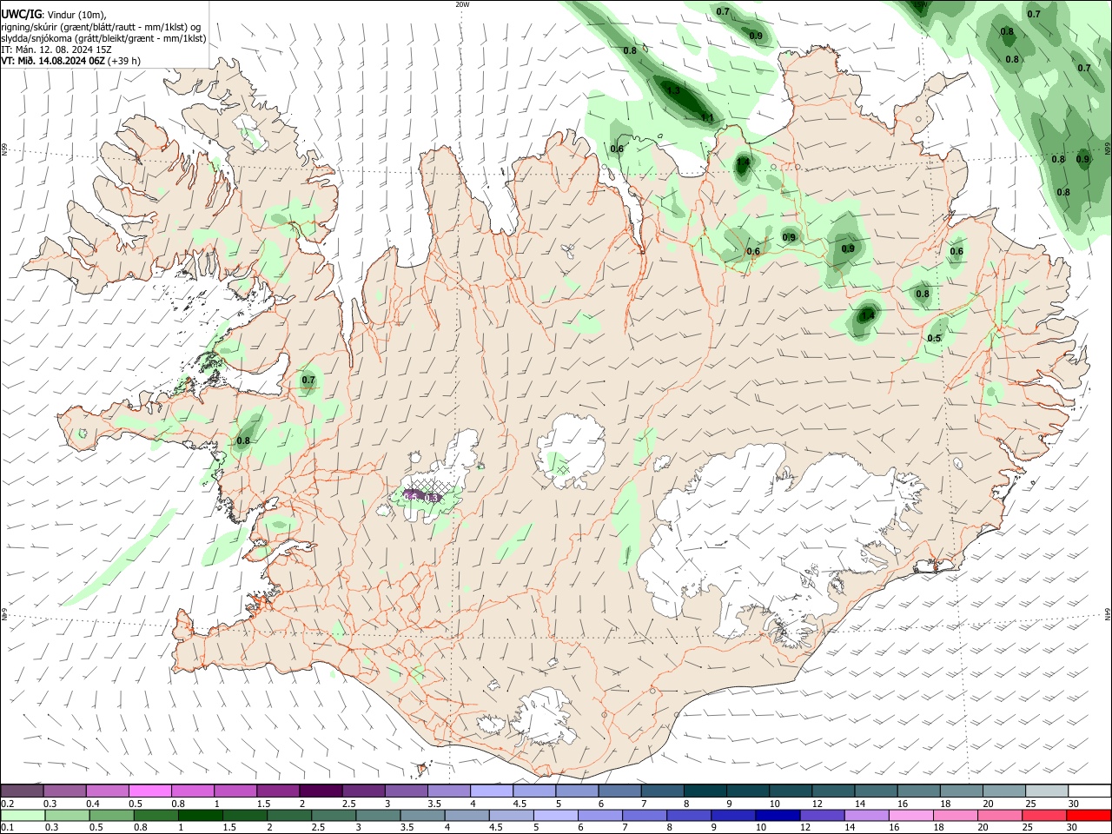This screenshot has width=1112, height=834.
Task: Click the 'VT: Mið. 14.08.2024 06Z (+39 h)' line
Action: click(x=70, y=61)
